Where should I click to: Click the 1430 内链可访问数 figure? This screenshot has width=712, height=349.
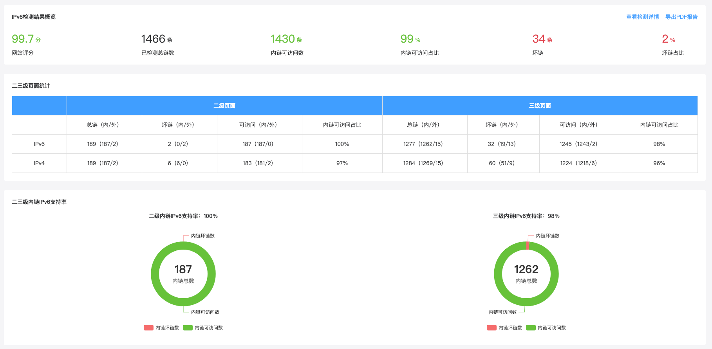coord(283,39)
